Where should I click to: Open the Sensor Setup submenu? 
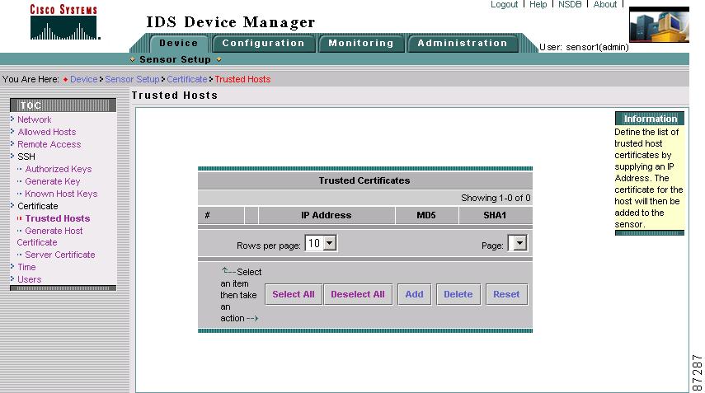175,59
